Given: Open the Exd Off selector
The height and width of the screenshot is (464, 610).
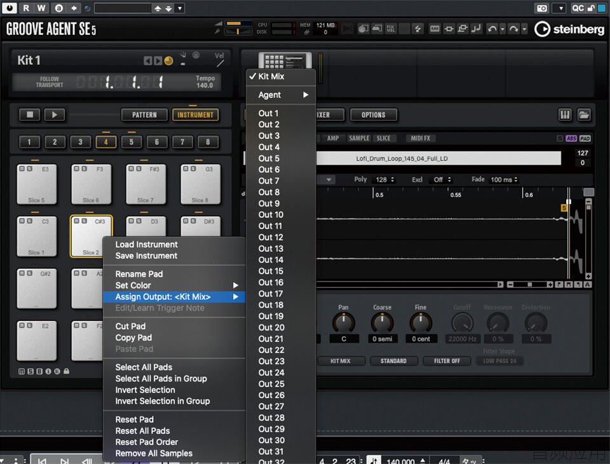Looking at the screenshot, I should point(442,179).
